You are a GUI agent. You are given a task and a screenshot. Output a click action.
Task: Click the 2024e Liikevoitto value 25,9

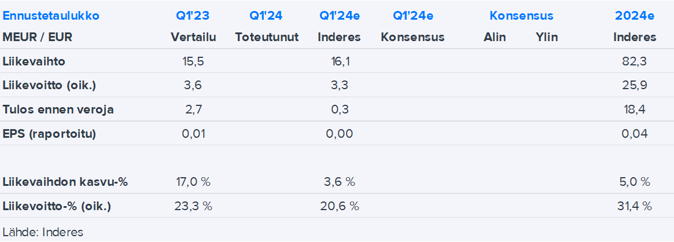pos(635,86)
